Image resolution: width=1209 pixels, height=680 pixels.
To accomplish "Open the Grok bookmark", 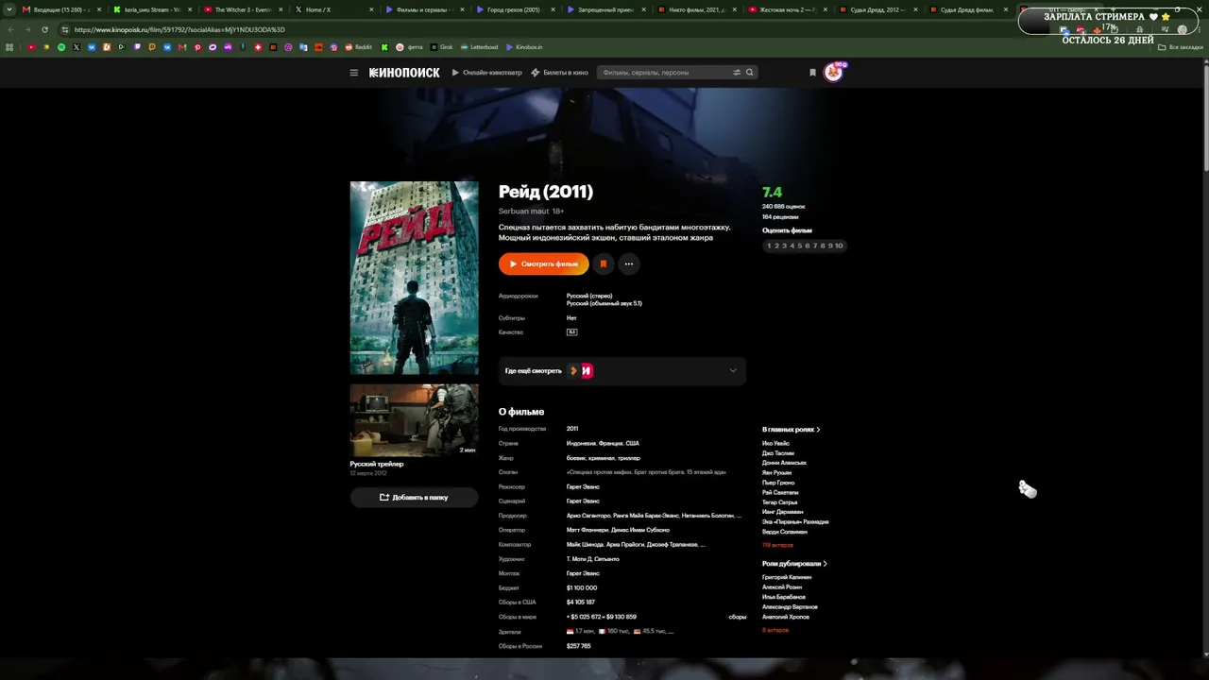I will [x=442, y=47].
